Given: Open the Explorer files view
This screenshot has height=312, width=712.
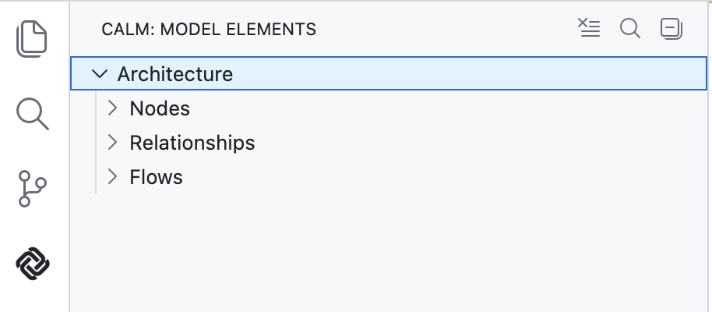Looking at the screenshot, I should tap(33, 39).
